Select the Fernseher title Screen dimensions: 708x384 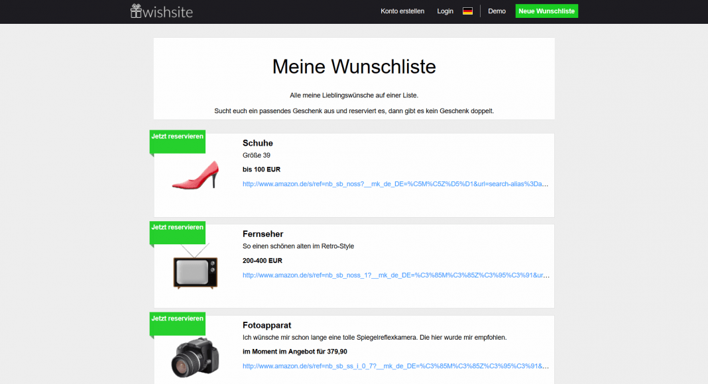pos(263,234)
